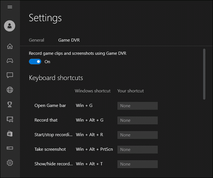This screenshot has width=213, height=178.
Task: Select the Game DVR tab
Action: click(69, 40)
